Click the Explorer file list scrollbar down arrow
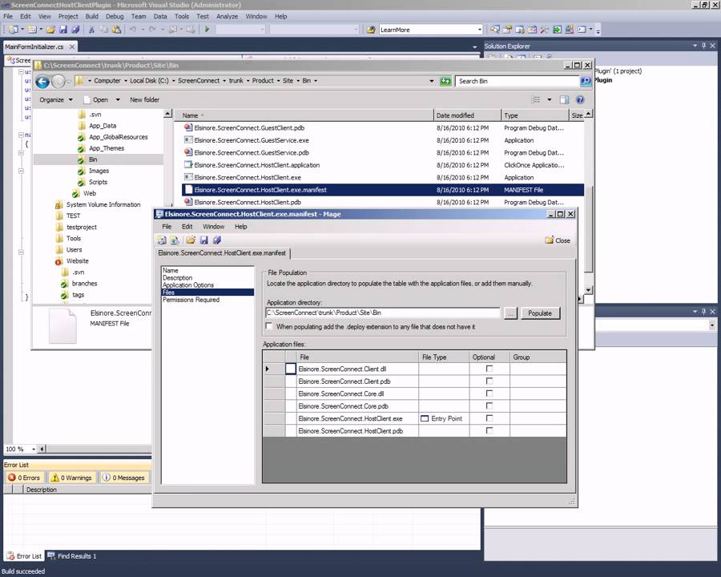Image resolution: width=721 pixels, height=577 pixels. [x=588, y=290]
